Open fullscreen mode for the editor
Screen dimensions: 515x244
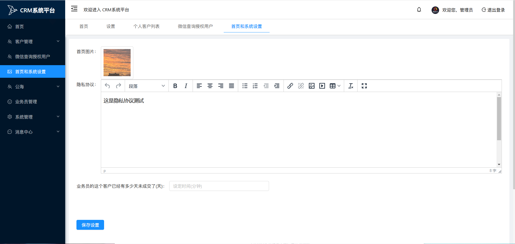click(364, 86)
